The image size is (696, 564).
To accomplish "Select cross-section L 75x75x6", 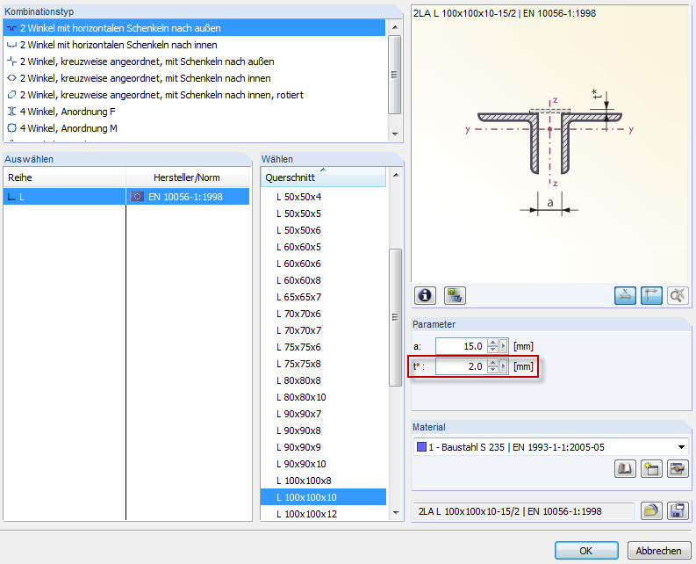I will click(323, 347).
